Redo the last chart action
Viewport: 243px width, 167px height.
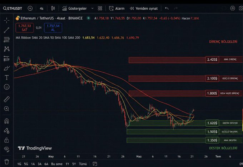pyautogui.click(x=175, y=8)
